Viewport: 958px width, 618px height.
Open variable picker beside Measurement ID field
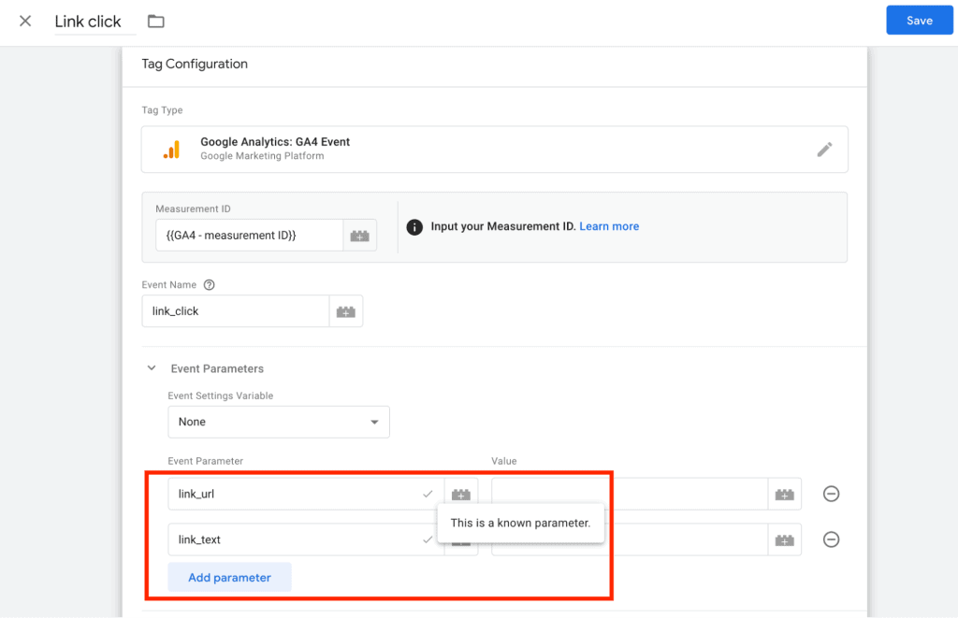point(360,235)
